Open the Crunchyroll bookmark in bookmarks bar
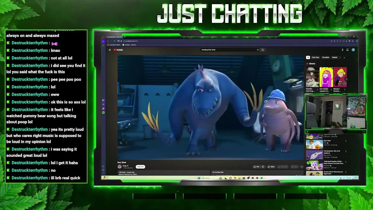Viewport: 373px width, 210px height. tap(114, 45)
